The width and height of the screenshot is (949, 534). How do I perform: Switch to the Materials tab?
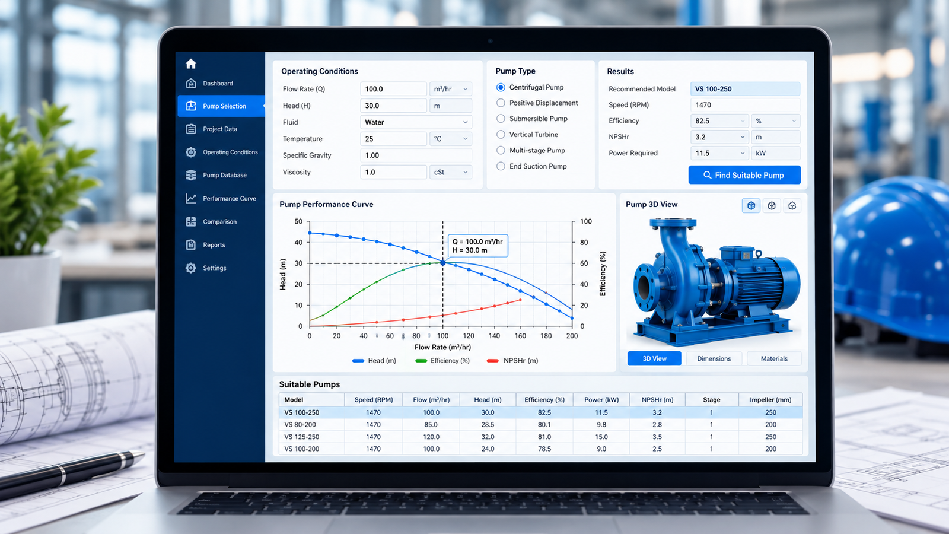[774, 358]
